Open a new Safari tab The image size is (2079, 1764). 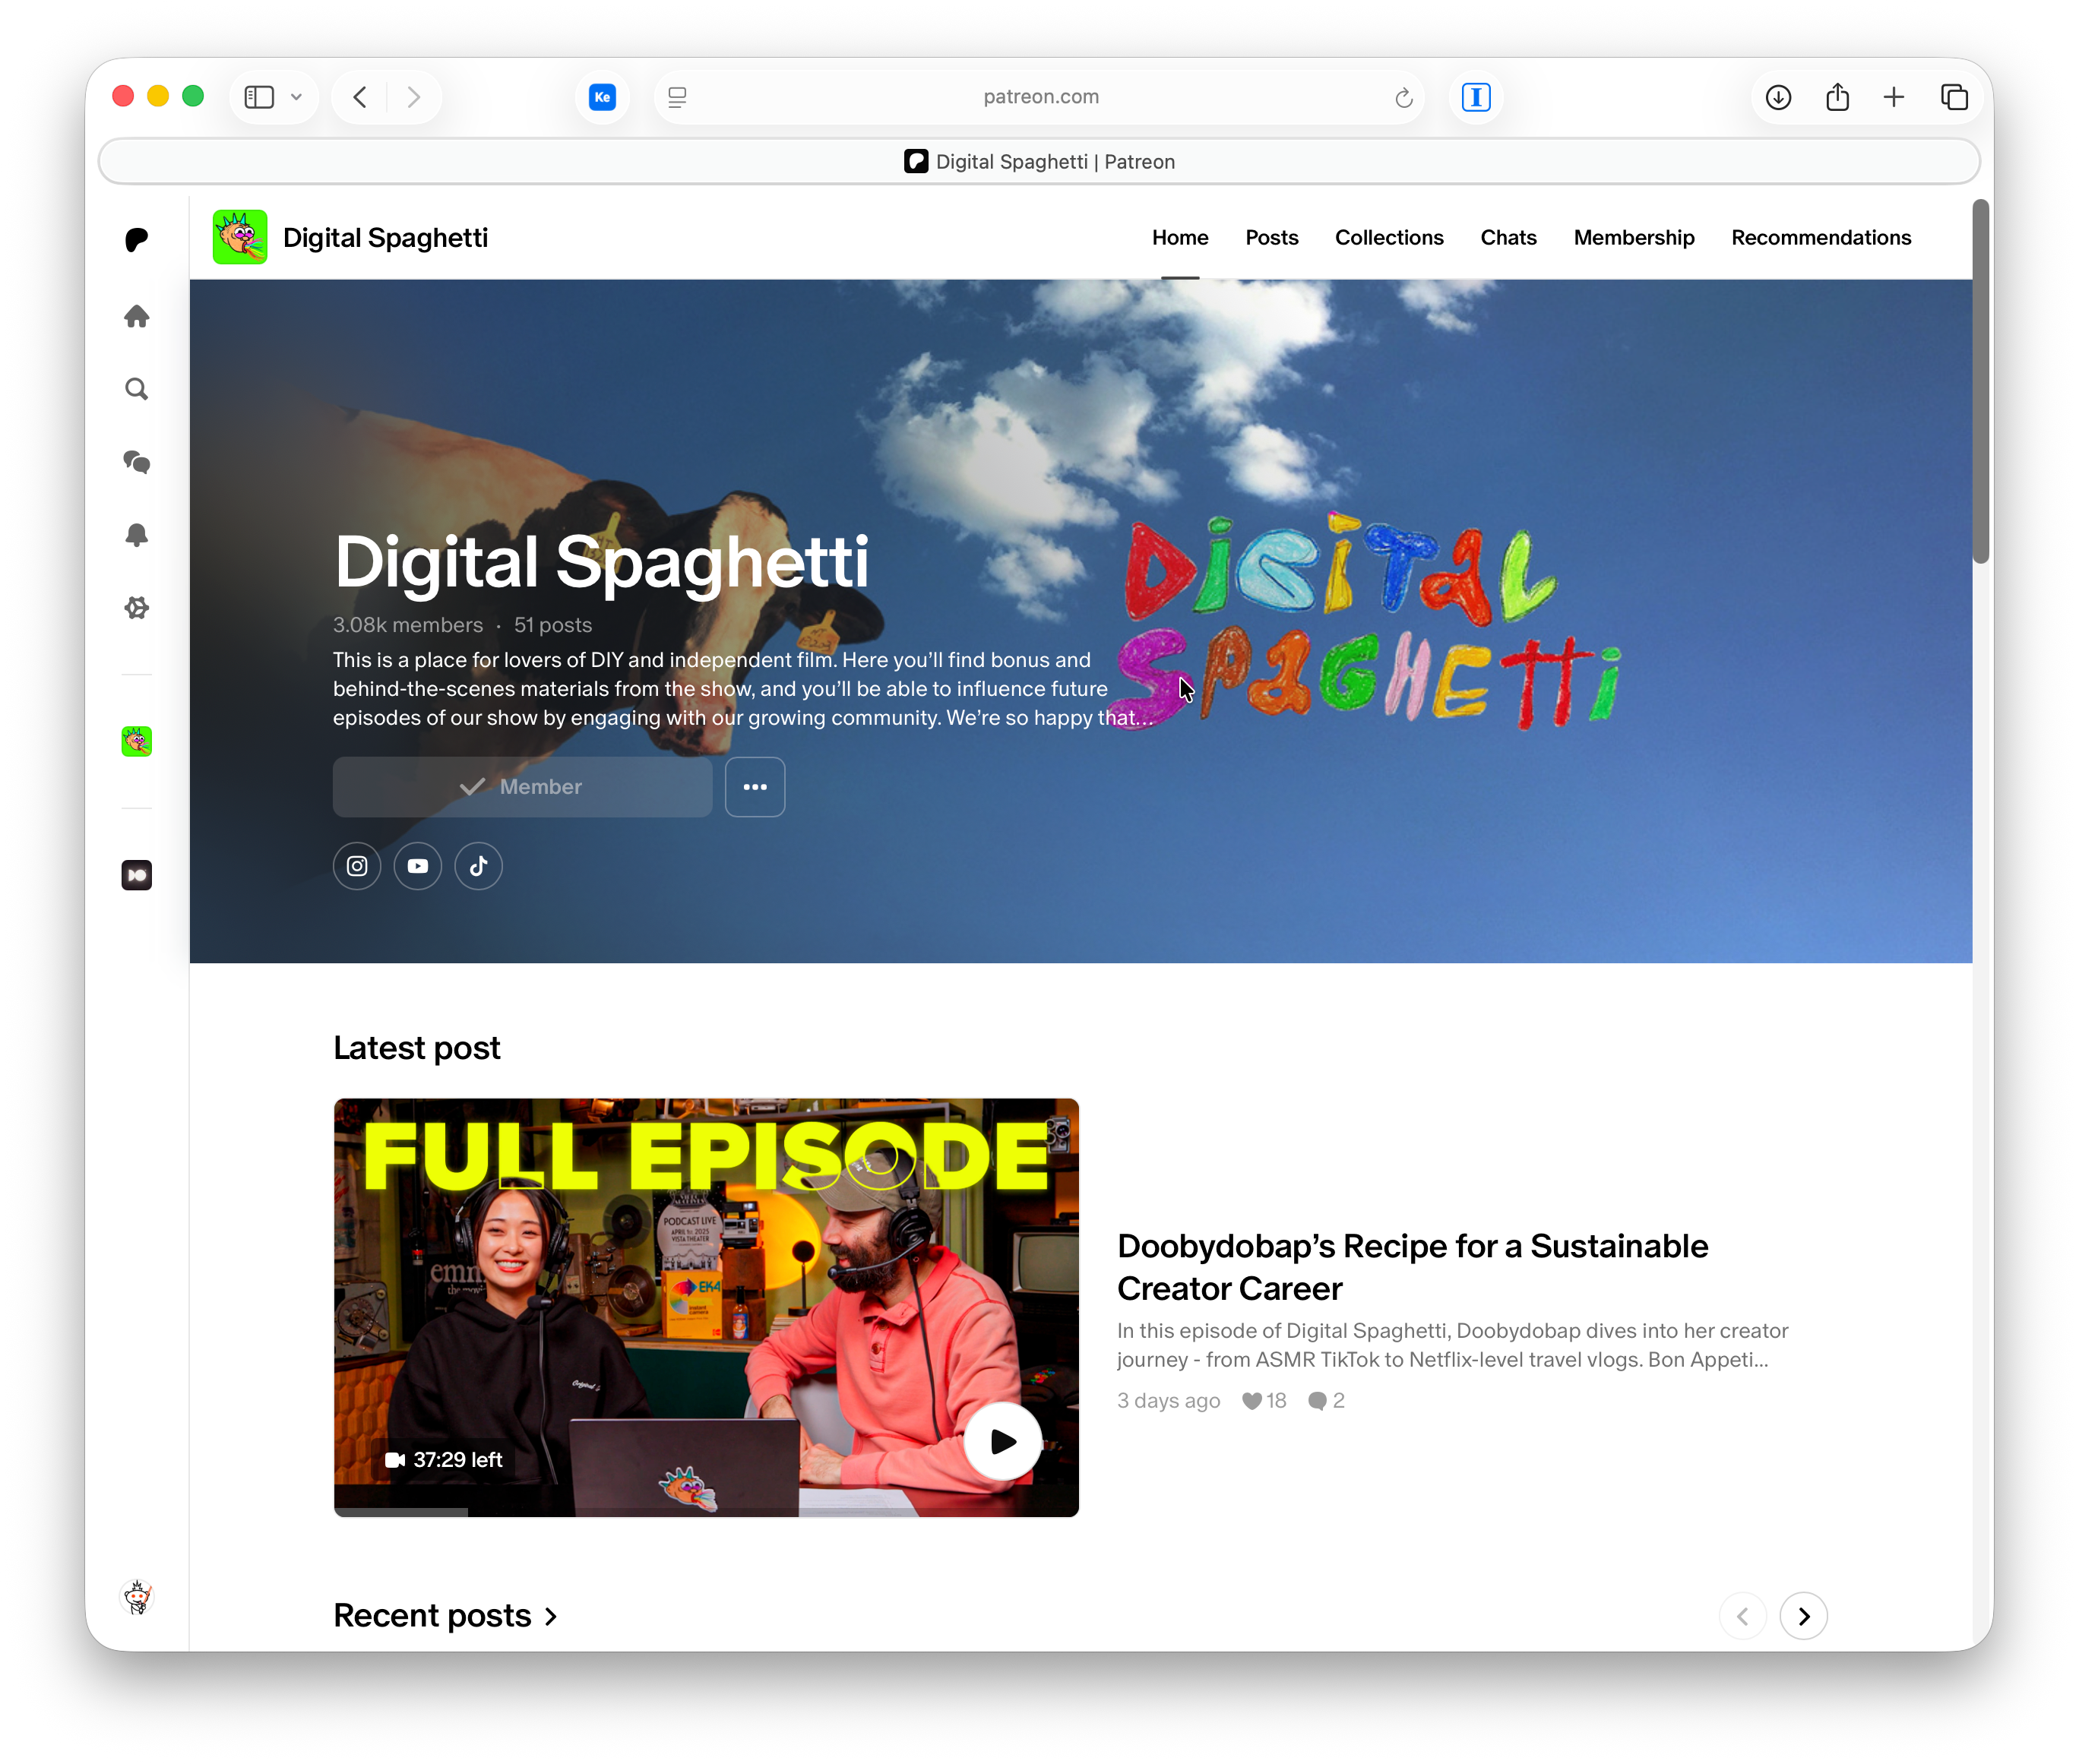pyautogui.click(x=1894, y=97)
